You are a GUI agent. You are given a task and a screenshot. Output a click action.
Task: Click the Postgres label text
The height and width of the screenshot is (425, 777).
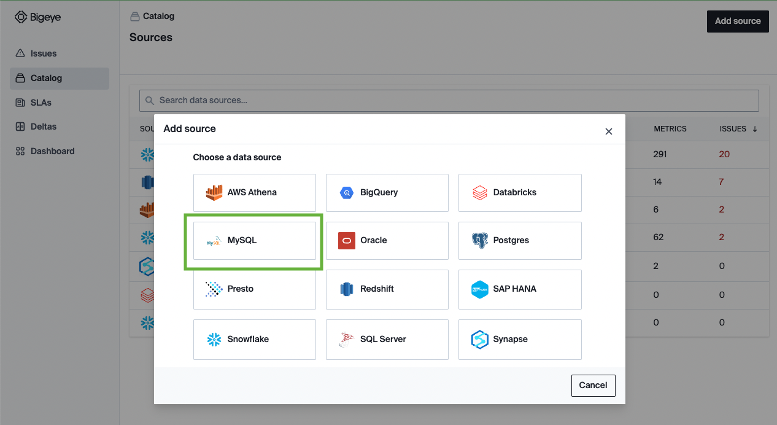click(511, 240)
